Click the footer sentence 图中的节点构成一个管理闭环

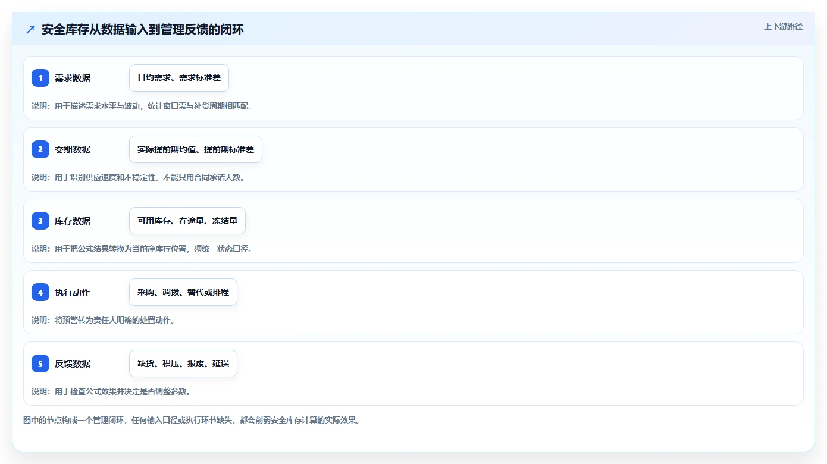(x=192, y=420)
